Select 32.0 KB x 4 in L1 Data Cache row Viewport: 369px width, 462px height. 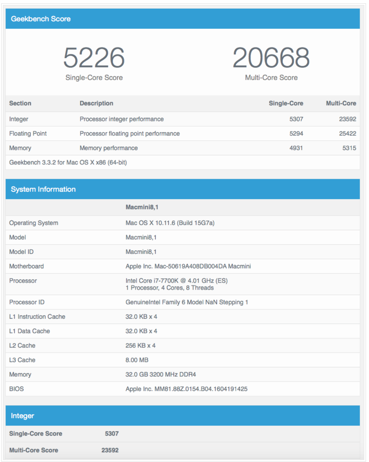141,331
